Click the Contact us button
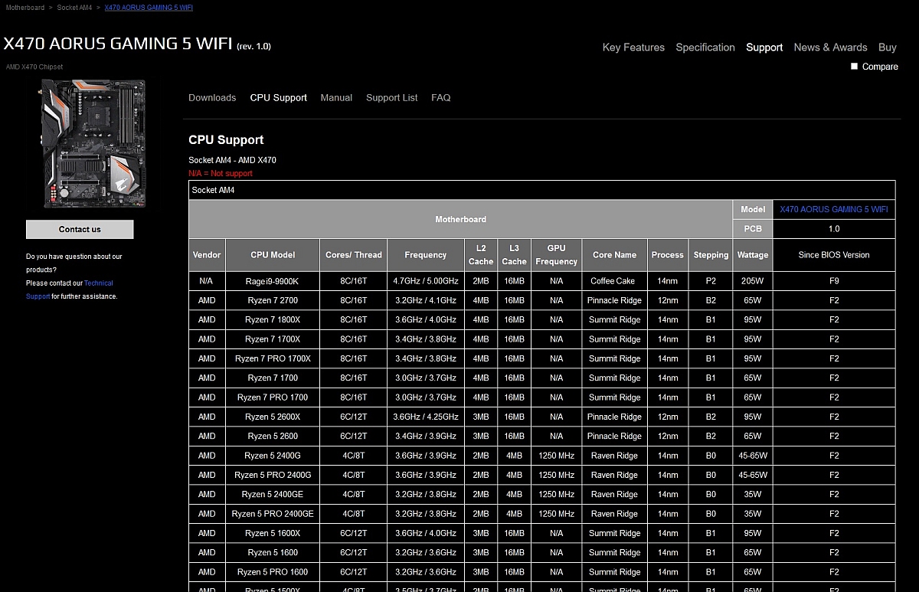The height and width of the screenshot is (592, 919). click(80, 230)
